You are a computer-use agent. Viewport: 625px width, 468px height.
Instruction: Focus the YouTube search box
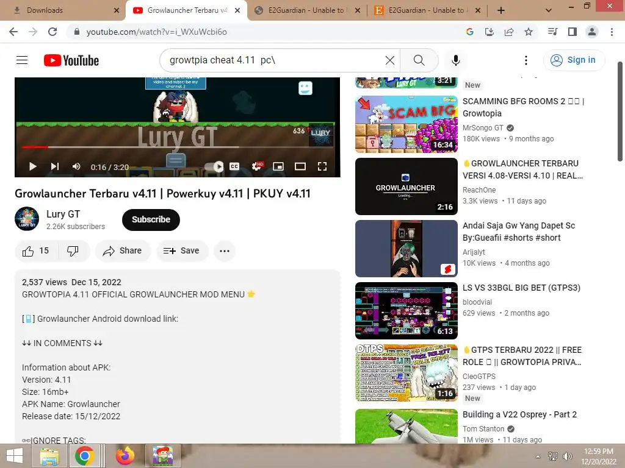pyautogui.click(x=275, y=60)
